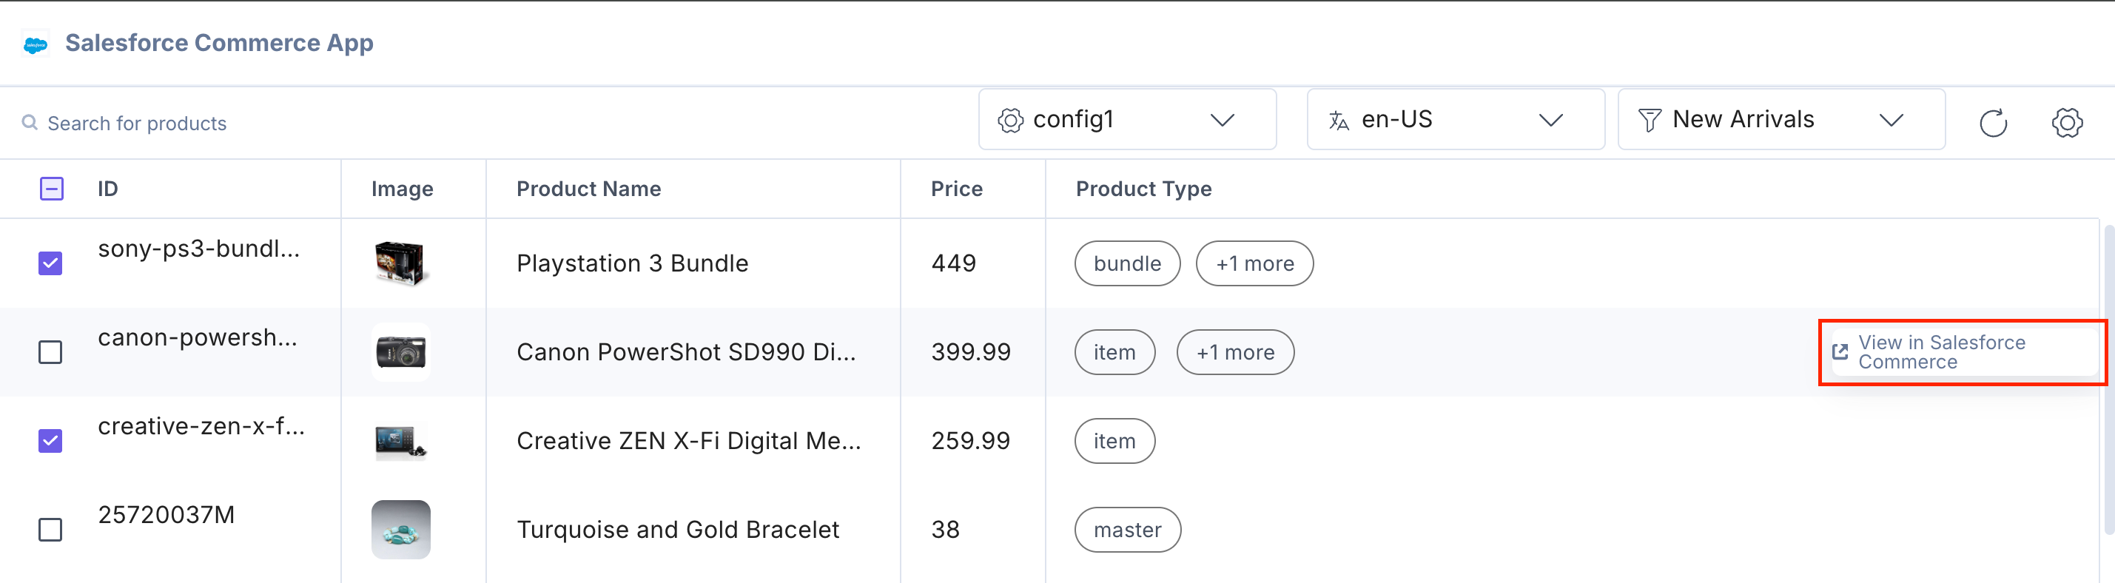2115x583 pixels.
Task: Click the language translate icon
Action: (x=1338, y=121)
